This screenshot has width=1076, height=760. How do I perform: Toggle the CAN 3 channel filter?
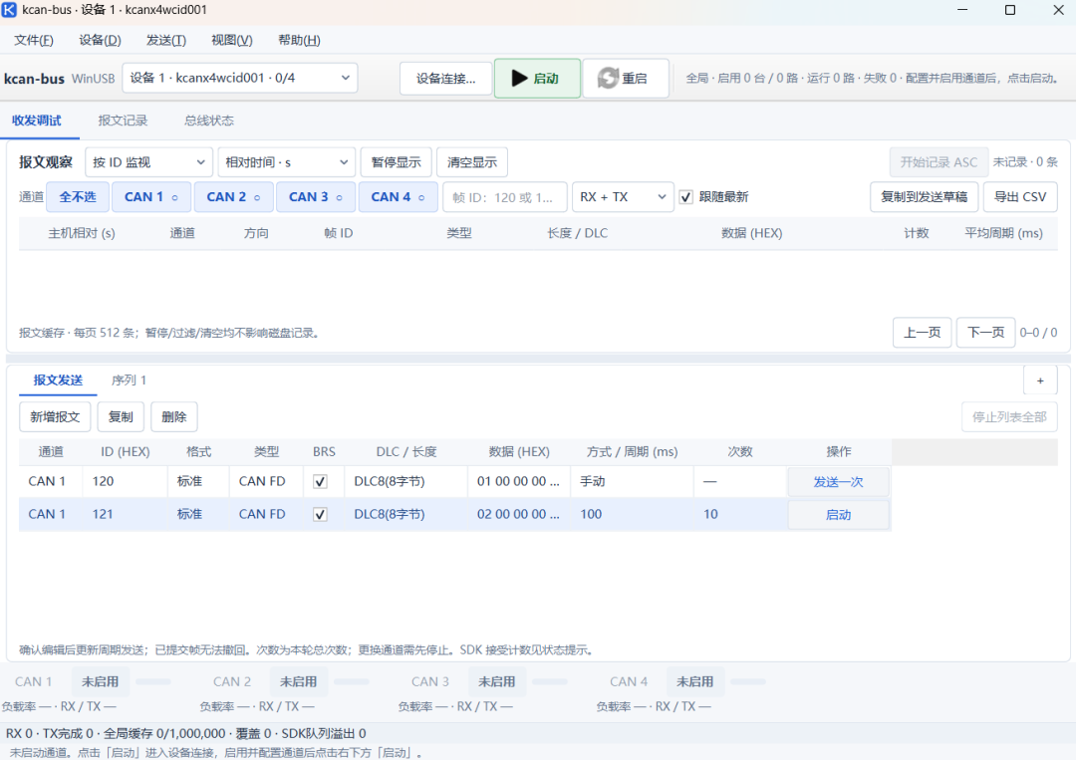click(316, 197)
